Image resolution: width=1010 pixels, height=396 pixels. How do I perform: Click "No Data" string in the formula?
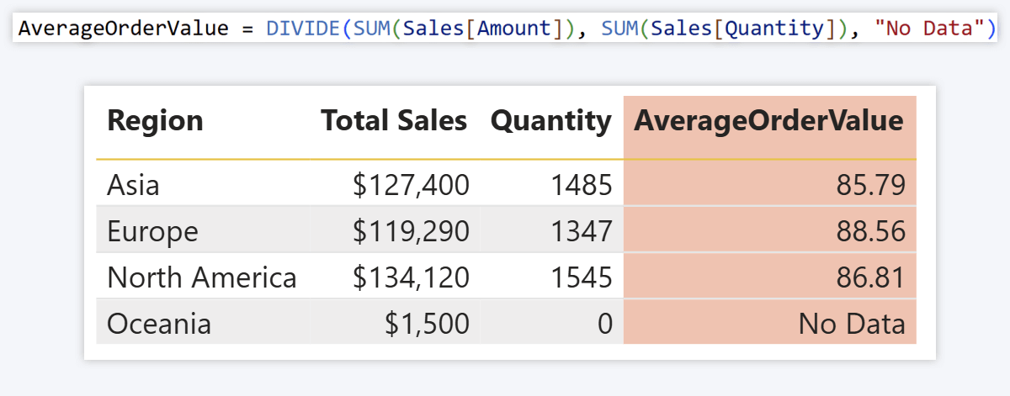coord(929,28)
